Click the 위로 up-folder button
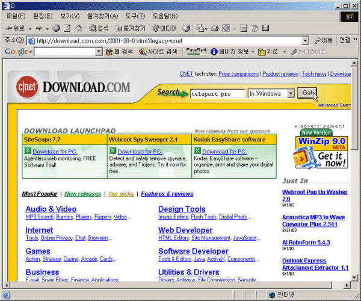Screen dimensions: 361x301 tap(268, 52)
